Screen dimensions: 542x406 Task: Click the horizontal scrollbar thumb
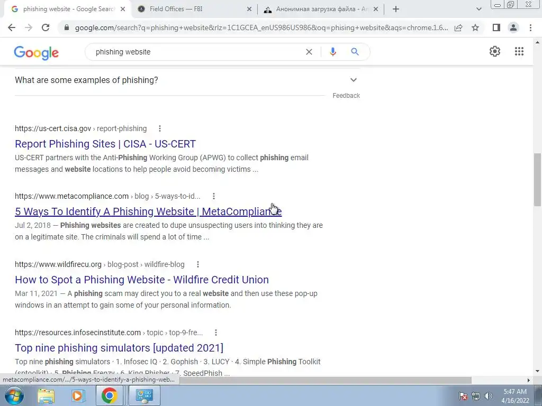[x=325, y=380]
